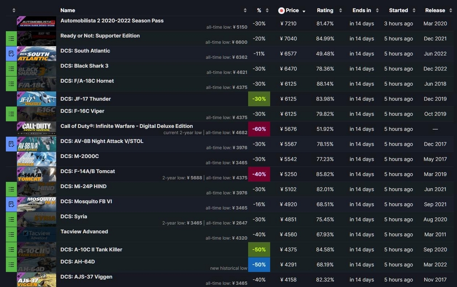Viewport: 457px width, 287px height.
Task: Open DCS: AJS-37 Viggen thumbnail image
Action: click(x=37, y=280)
